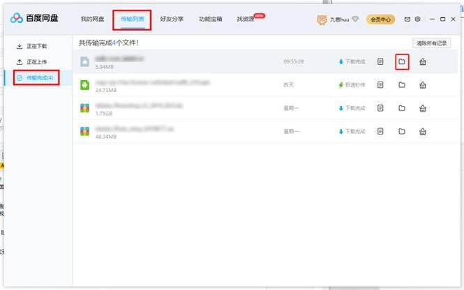Image resolution: width=464 pixels, height=290 pixels.
Task: Delete the record of the 34.73MB file
Action: [x=423, y=84]
